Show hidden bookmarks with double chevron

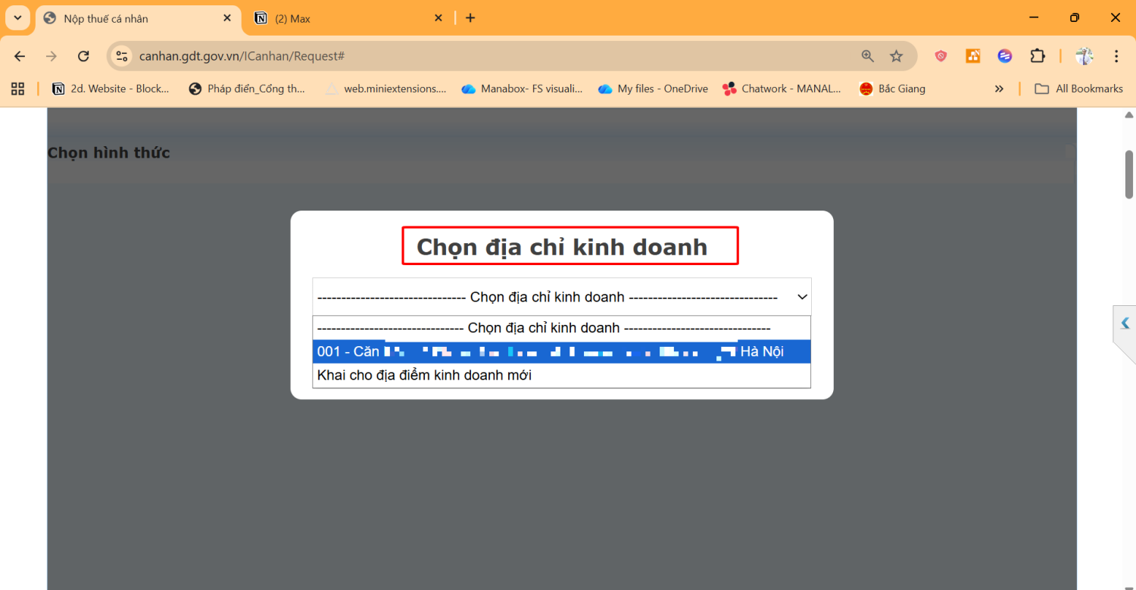pos(999,89)
